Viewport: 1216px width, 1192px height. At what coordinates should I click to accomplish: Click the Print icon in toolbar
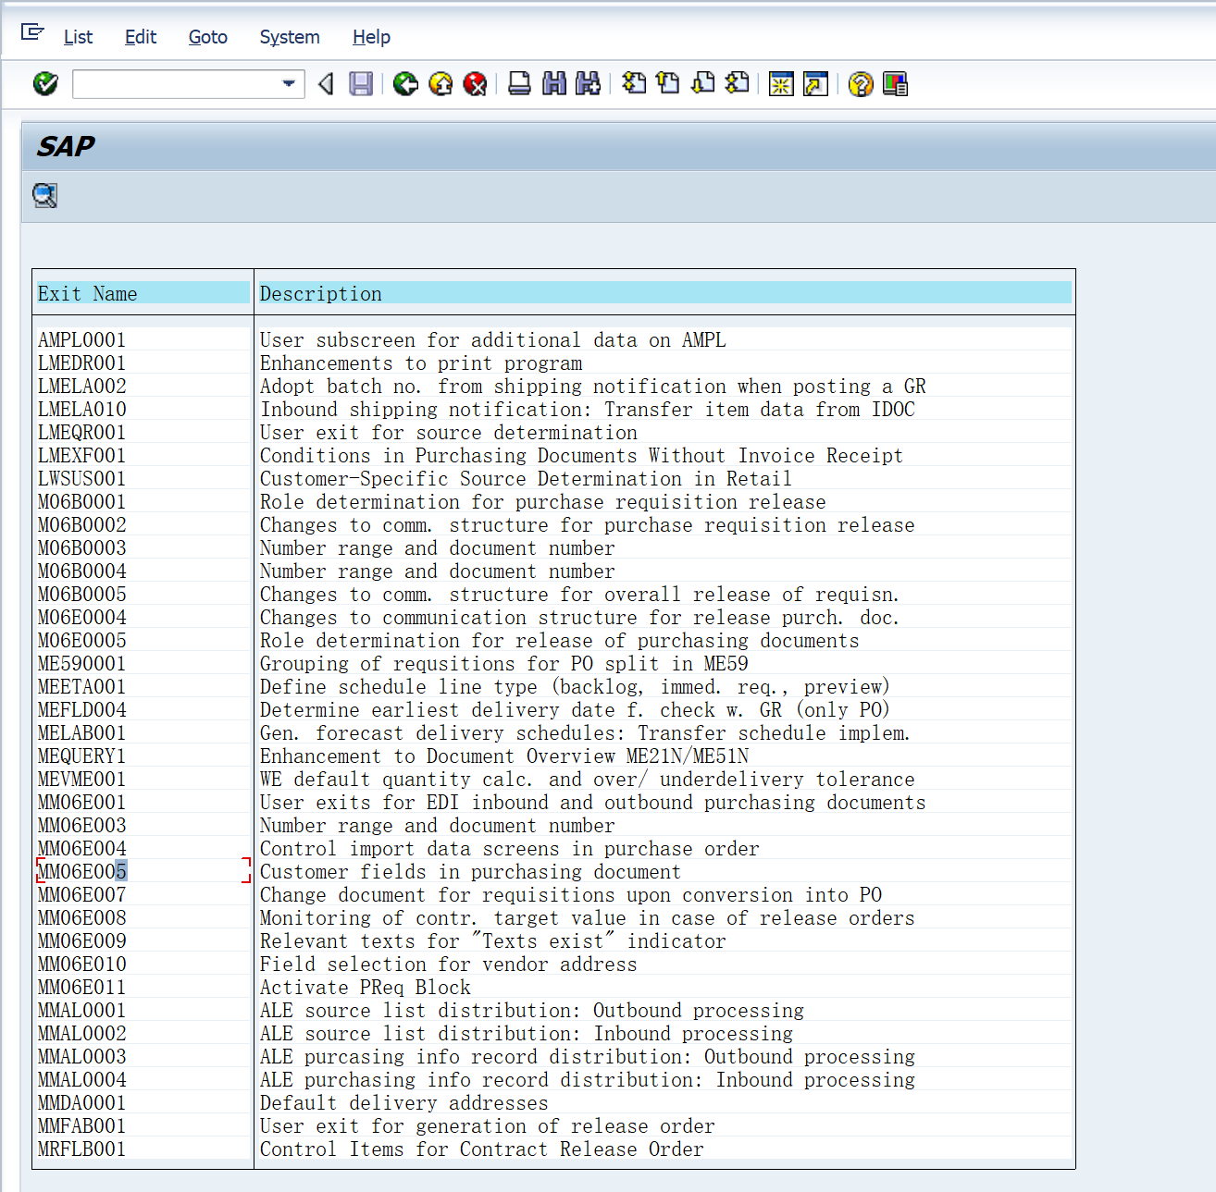click(x=520, y=84)
